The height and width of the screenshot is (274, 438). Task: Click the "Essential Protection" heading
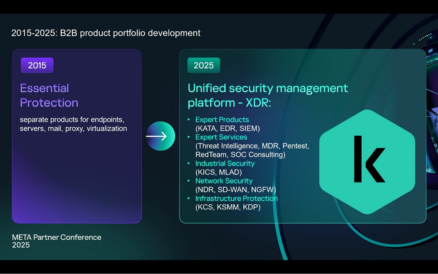[x=49, y=95]
